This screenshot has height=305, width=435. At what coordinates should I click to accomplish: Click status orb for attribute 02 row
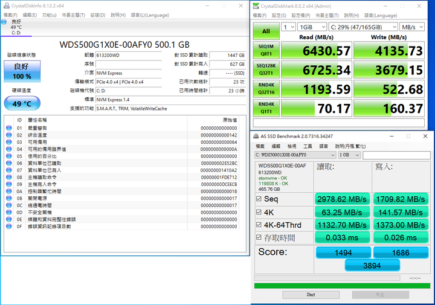[9, 135]
